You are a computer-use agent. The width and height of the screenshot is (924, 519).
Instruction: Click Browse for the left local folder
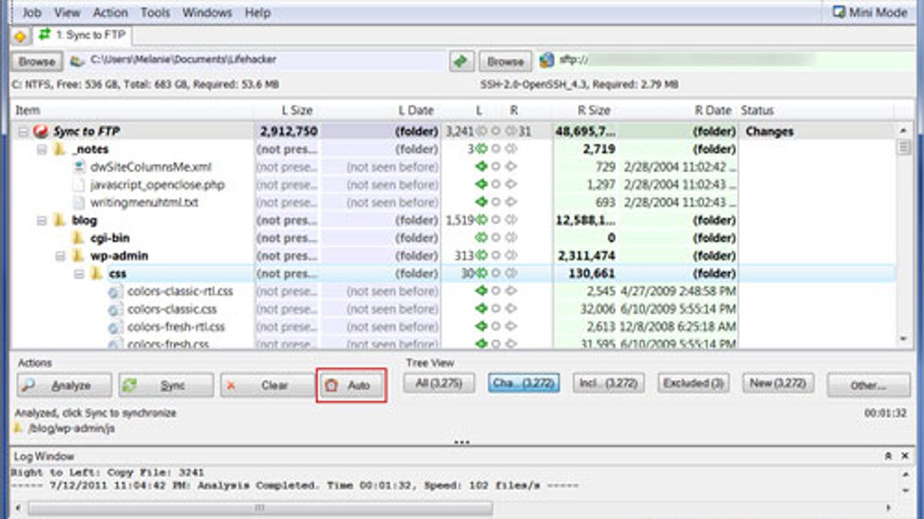point(37,61)
